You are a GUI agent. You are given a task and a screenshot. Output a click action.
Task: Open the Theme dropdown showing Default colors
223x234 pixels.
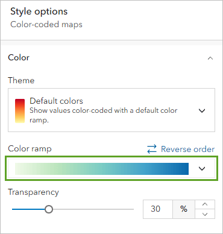pyautogui.click(x=111, y=110)
